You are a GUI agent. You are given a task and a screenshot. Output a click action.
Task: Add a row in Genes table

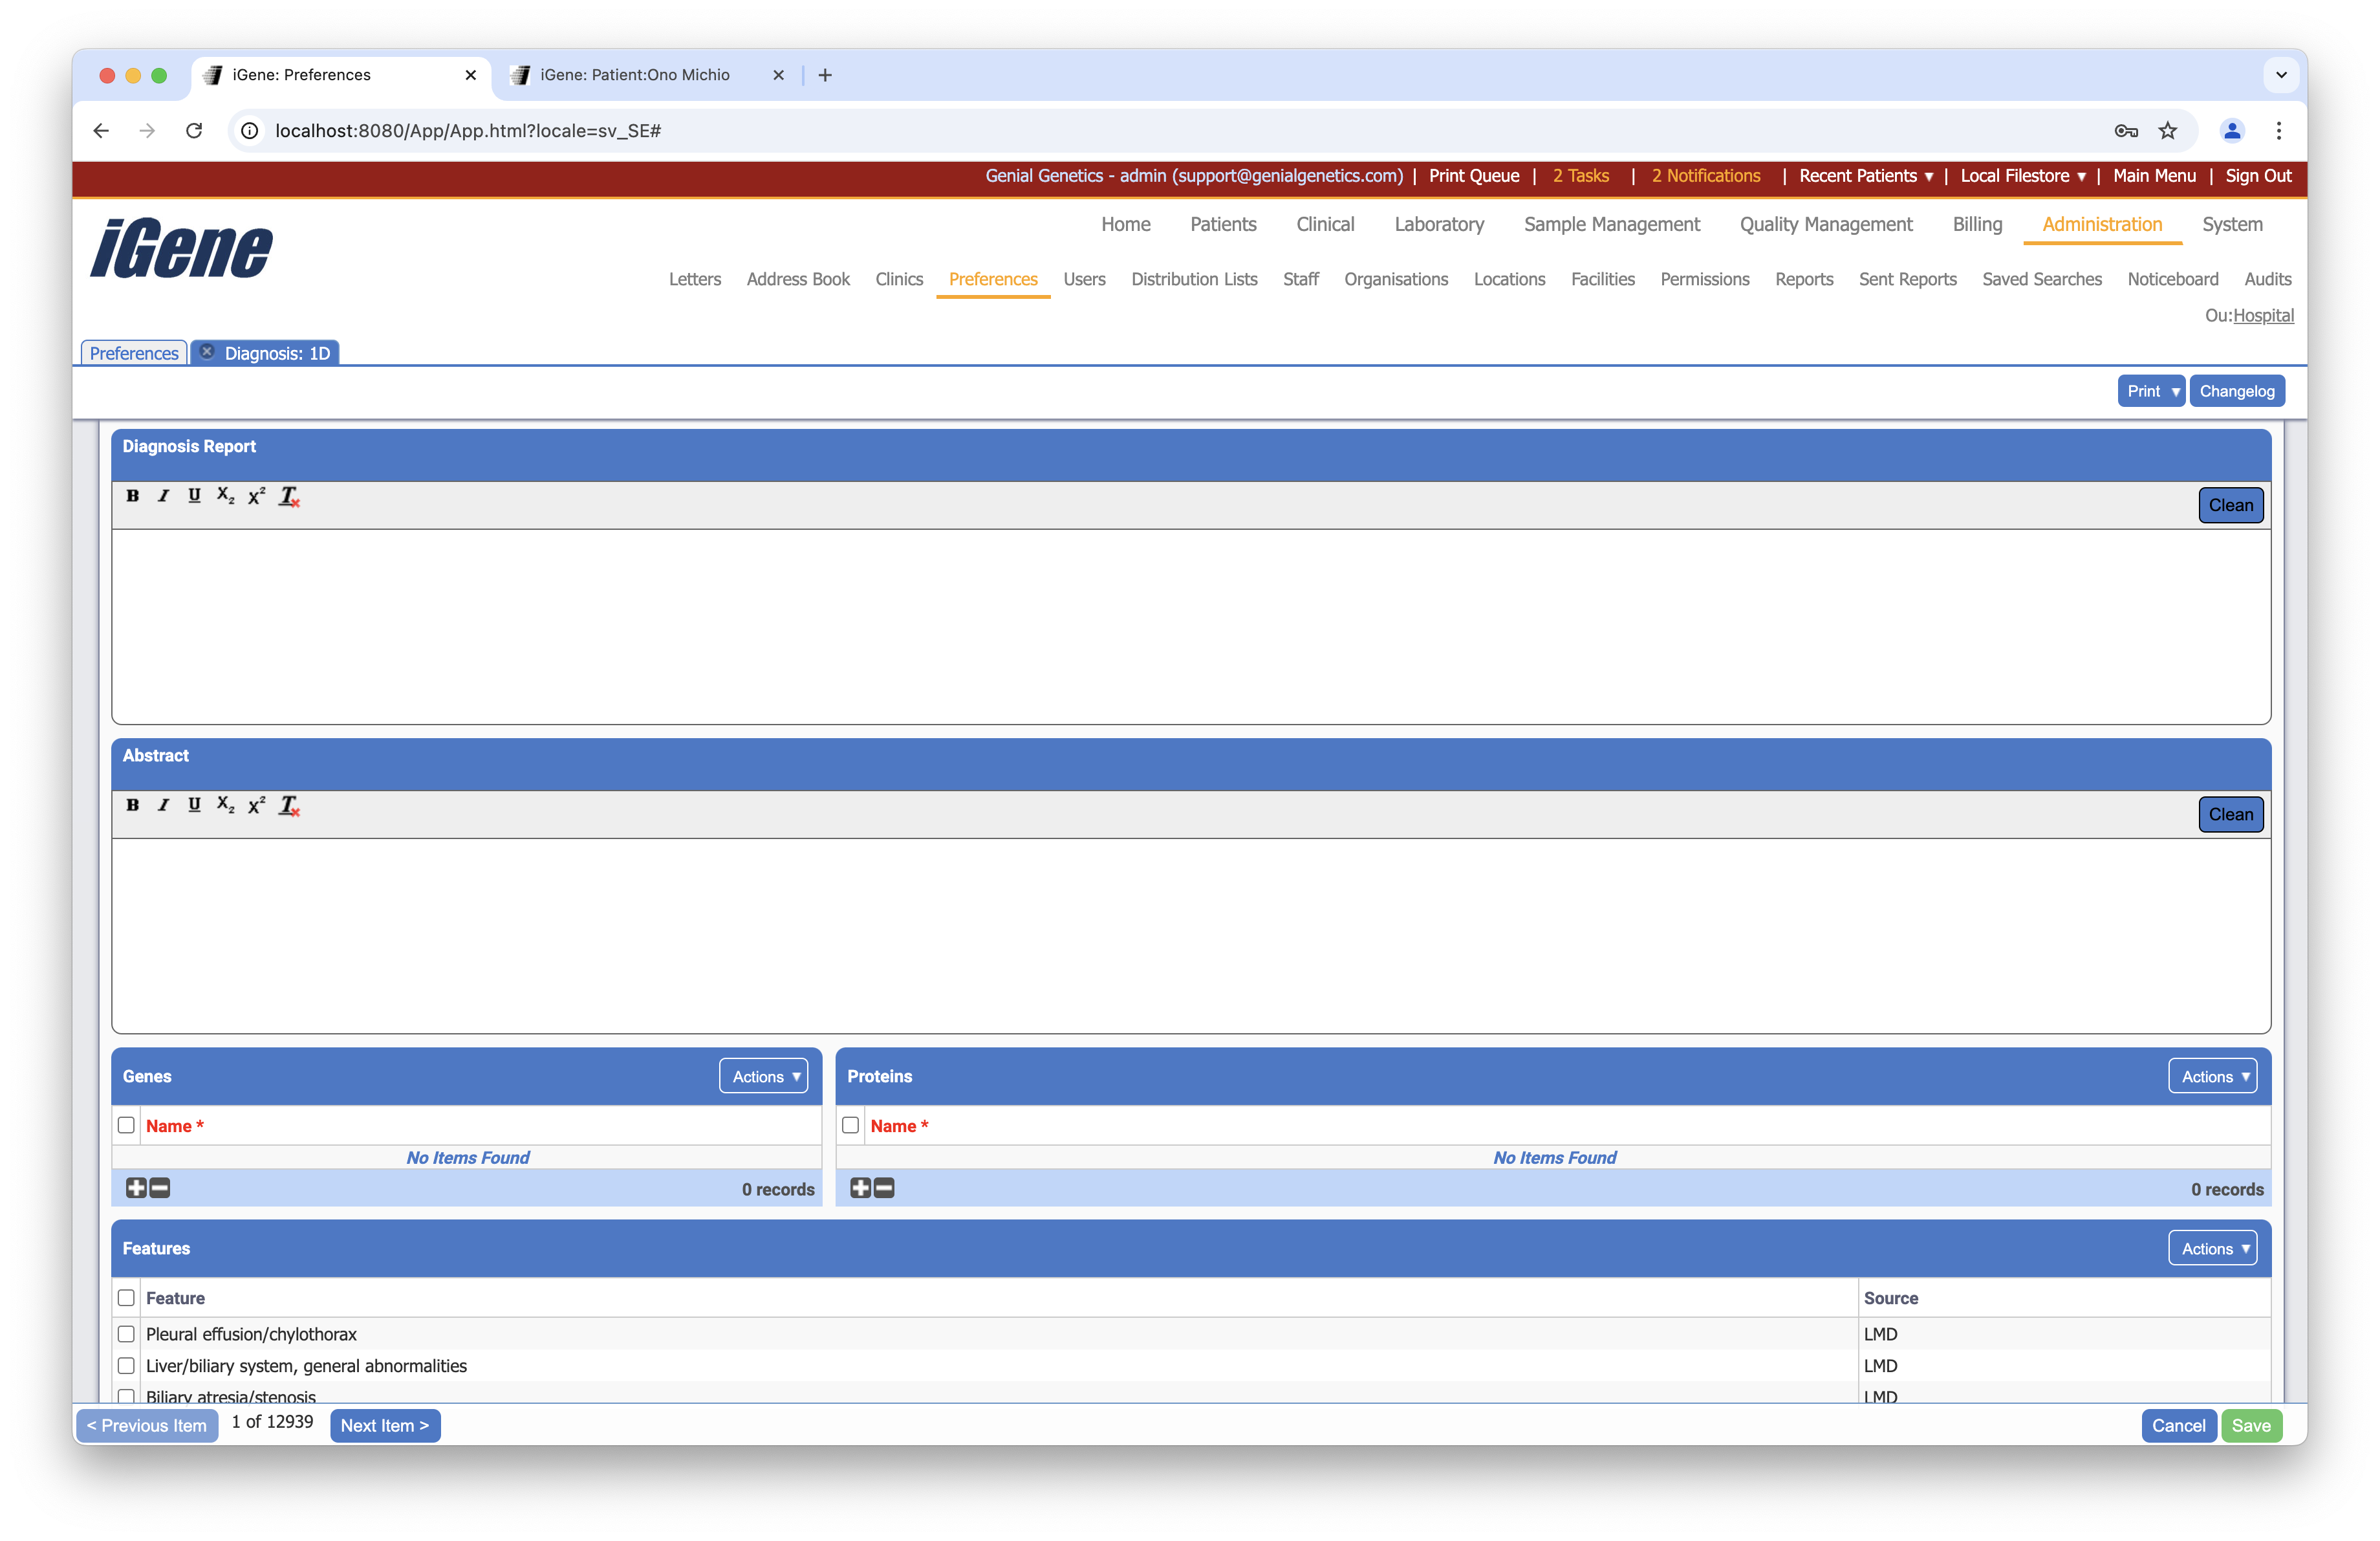pyautogui.click(x=136, y=1188)
